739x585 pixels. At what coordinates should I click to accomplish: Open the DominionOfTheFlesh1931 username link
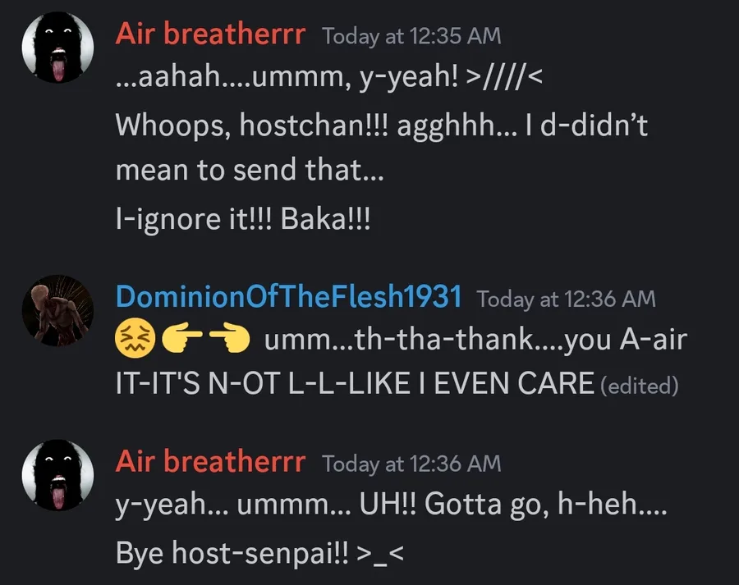click(288, 298)
